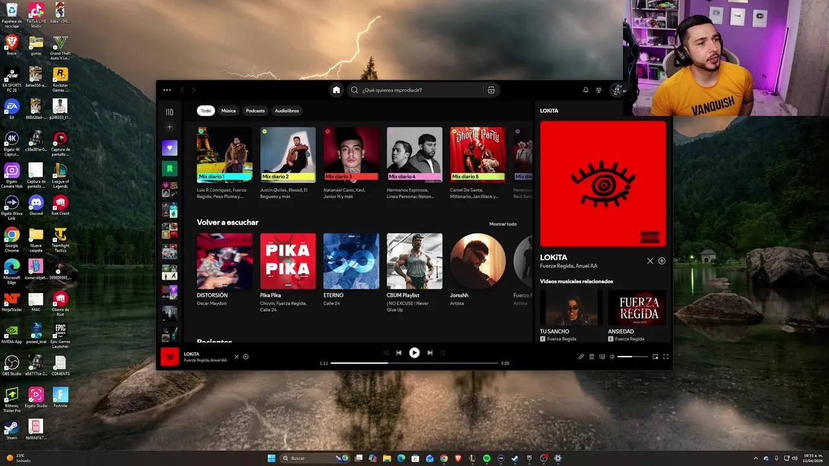Enter full screen player mode

coord(666,357)
